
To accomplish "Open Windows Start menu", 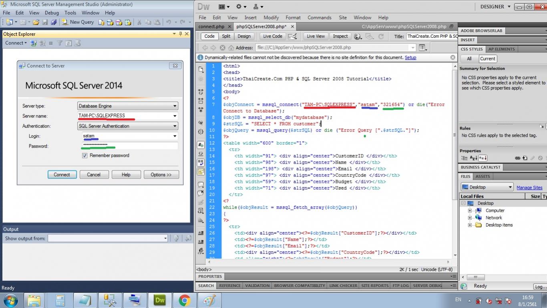I will (x=11, y=300).
